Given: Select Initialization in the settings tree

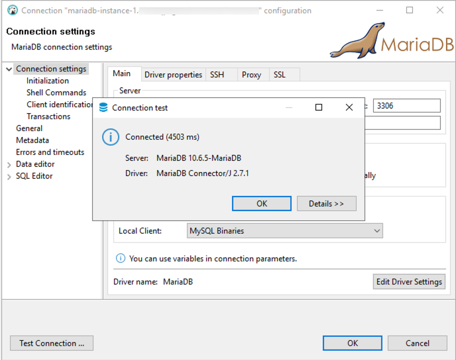Looking at the screenshot, I should [x=48, y=81].
